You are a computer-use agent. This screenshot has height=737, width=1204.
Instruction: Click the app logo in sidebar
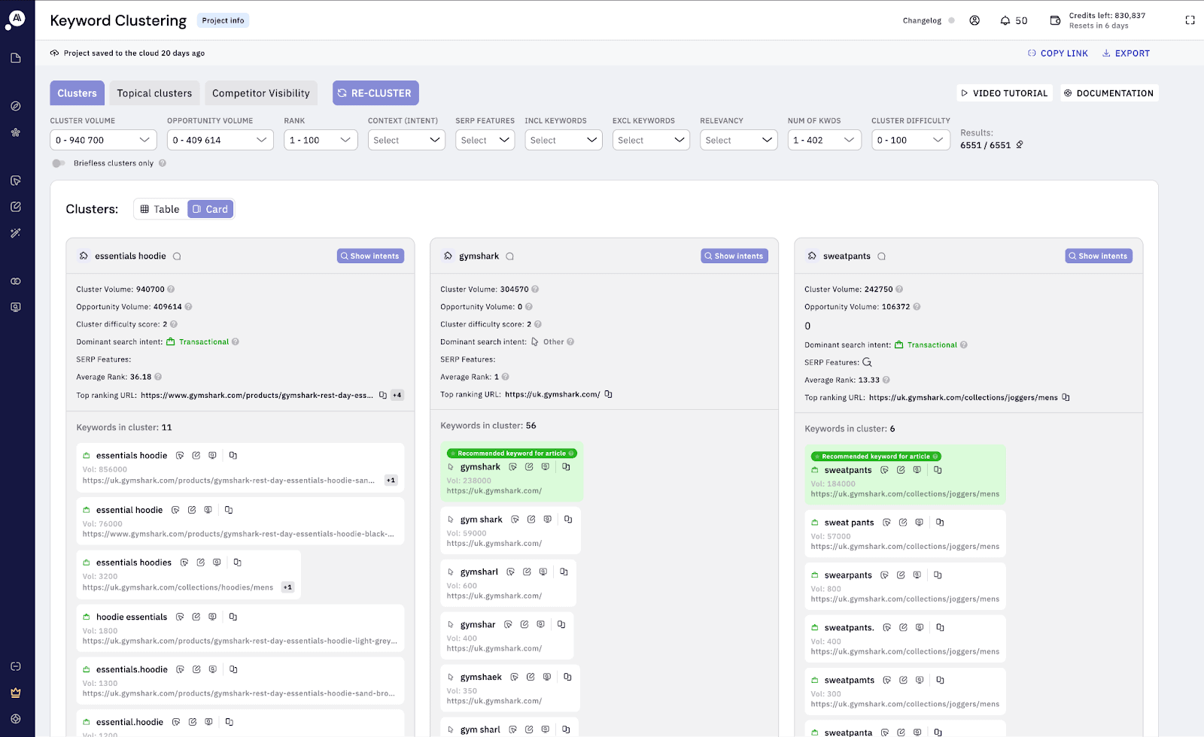pos(16,19)
